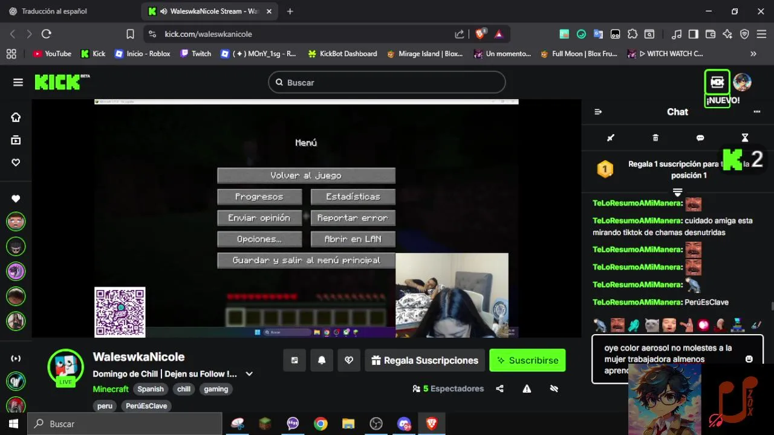Click the QR code on the stream
This screenshot has width=774, height=435.
120,312
